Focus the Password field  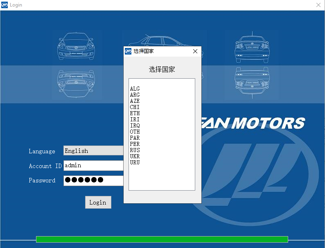[x=93, y=180]
